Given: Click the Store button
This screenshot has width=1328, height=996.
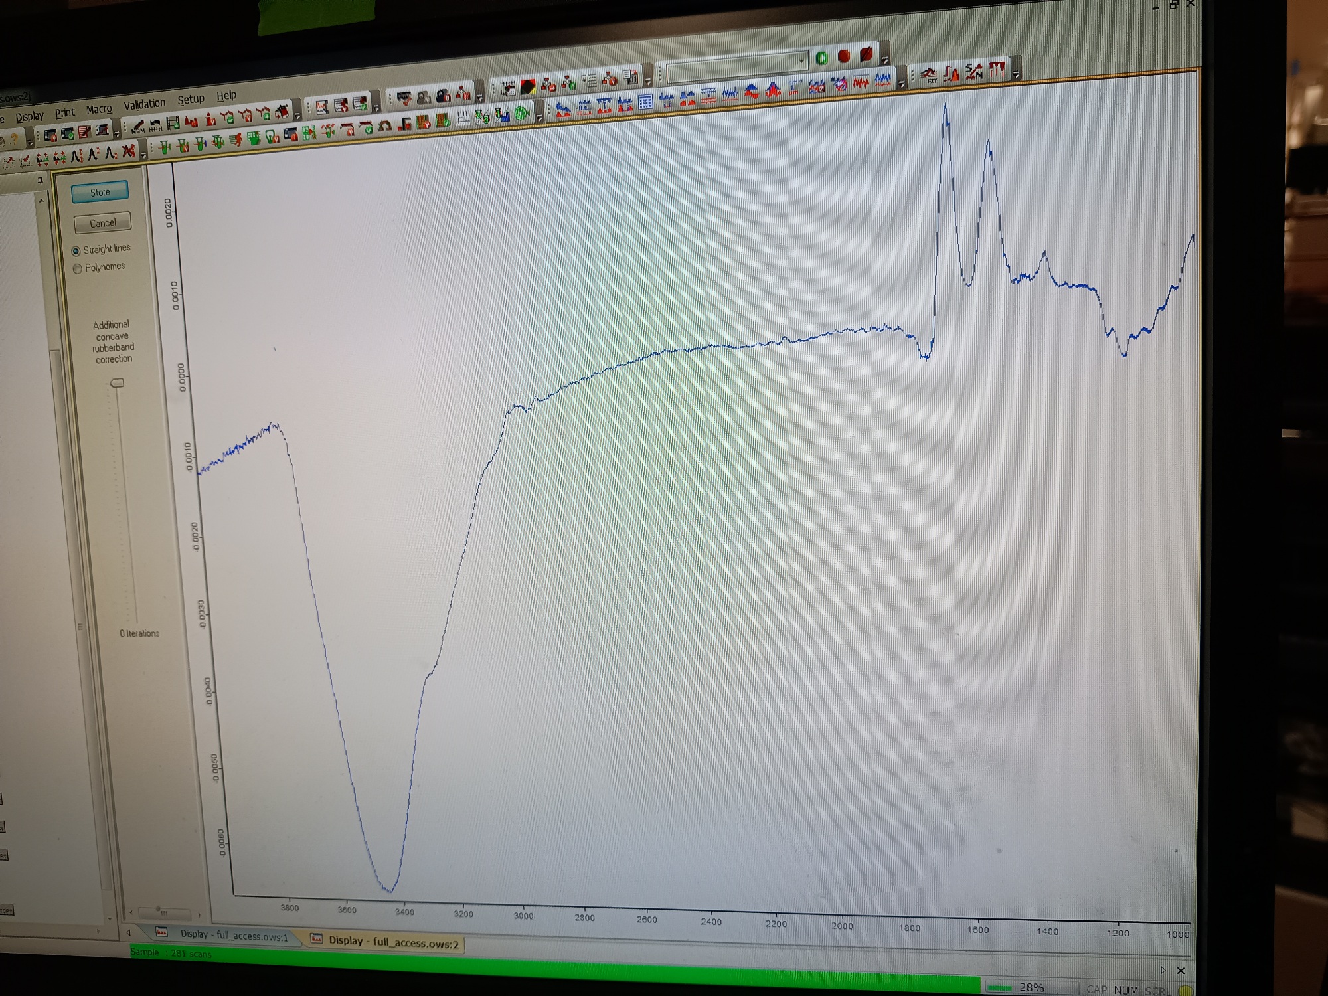Looking at the screenshot, I should tap(100, 192).
